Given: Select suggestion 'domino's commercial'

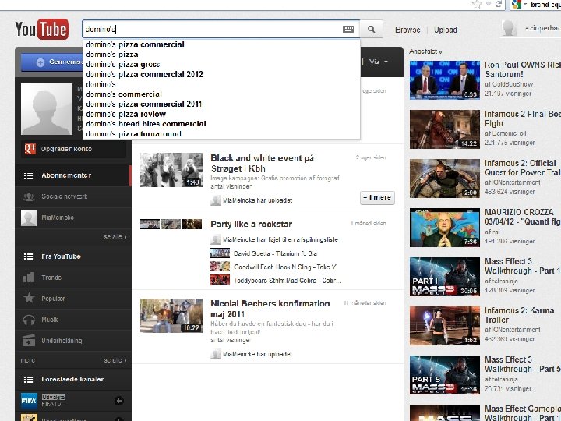Looking at the screenshot, I should 221,94.
